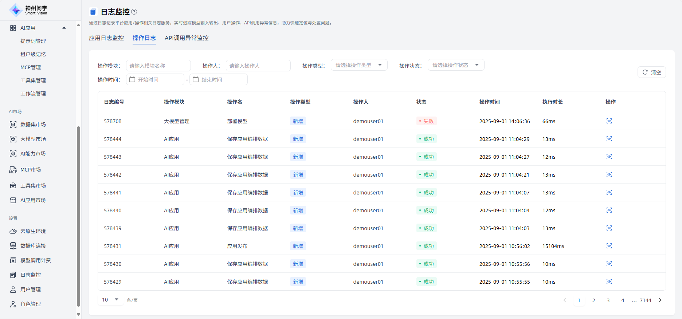
Task: Pick a 开始时间 start date
Action: (155, 79)
